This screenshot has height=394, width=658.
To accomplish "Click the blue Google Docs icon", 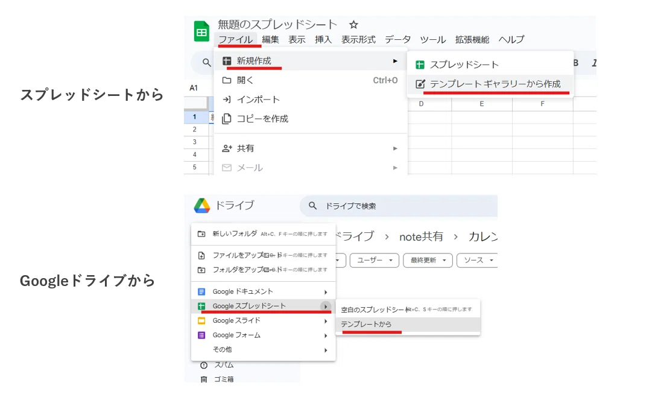I will point(201,291).
